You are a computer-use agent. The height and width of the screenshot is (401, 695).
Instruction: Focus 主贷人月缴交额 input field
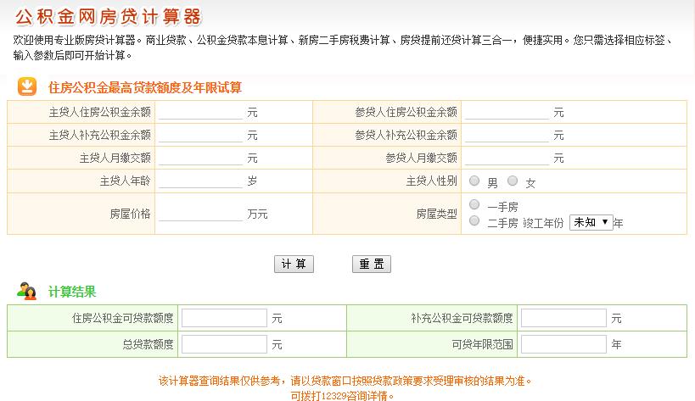pos(201,158)
